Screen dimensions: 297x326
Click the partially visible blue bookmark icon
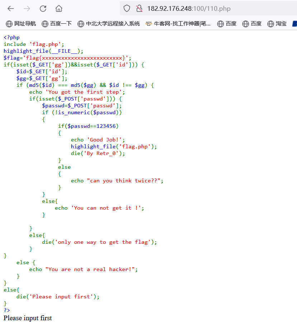pos(294,24)
